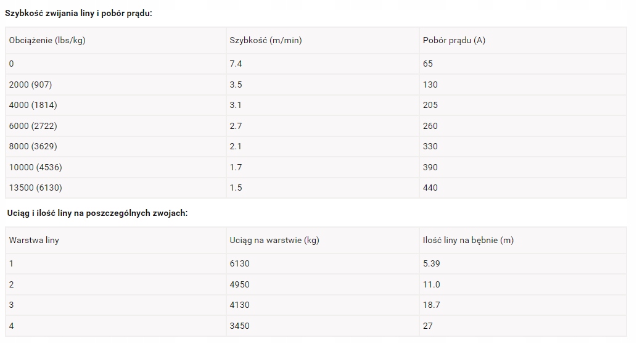This screenshot has height=343, width=637.
Task: Click the 13500 (6130) load cell
Action: tap(35, 188)
